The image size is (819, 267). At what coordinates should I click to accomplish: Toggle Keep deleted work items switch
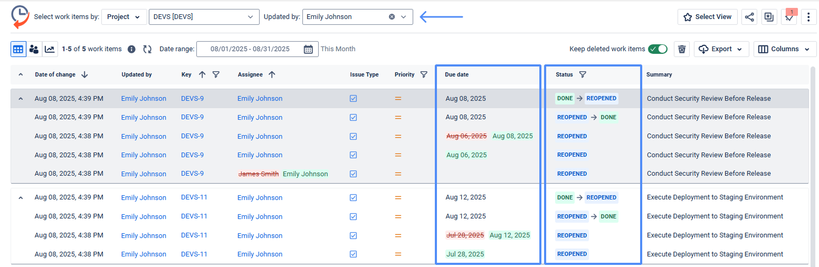[x=658, y=49]
